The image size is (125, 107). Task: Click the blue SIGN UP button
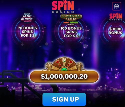(64, 99)
